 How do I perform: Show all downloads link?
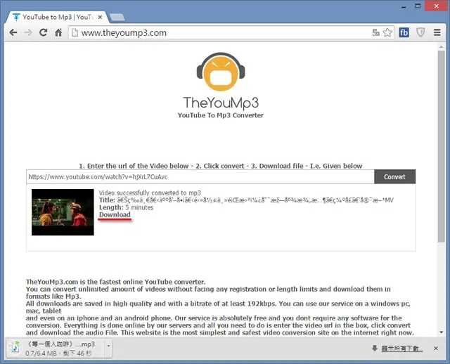tap(401, 349)
